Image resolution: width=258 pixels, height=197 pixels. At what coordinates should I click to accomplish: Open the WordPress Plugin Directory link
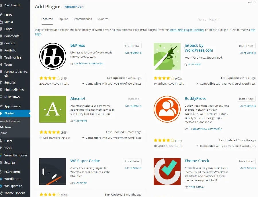point(187,30)
